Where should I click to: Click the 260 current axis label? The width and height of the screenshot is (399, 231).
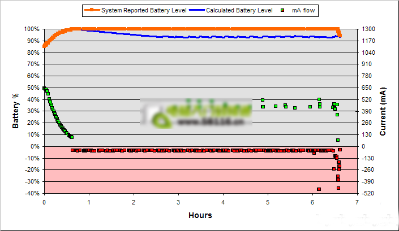[x=367, y=123]
